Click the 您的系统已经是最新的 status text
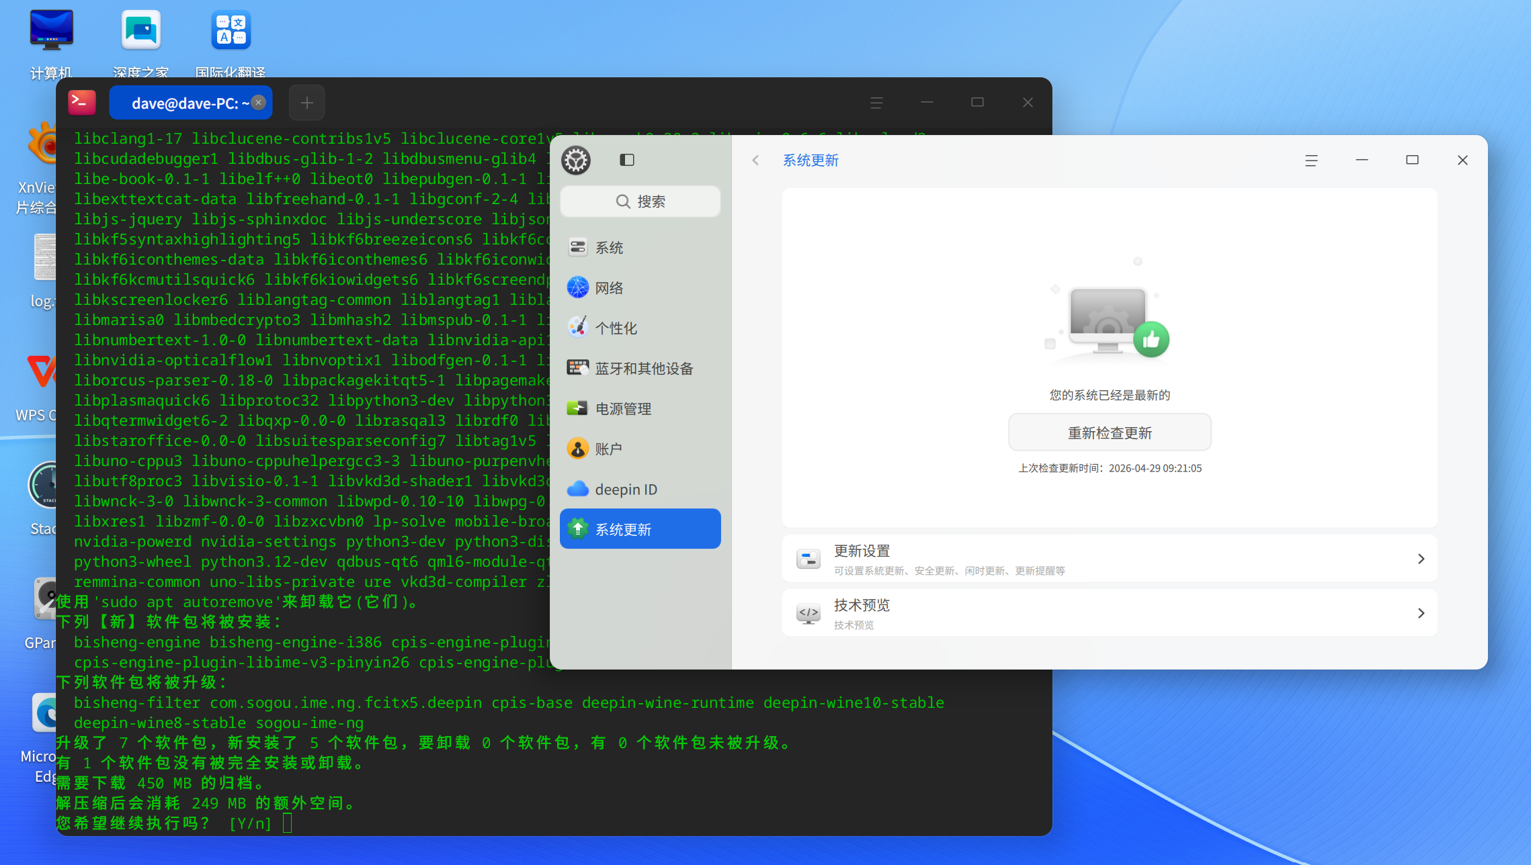The height and width of the screenshot is (865, 1531). (1110, 395)
